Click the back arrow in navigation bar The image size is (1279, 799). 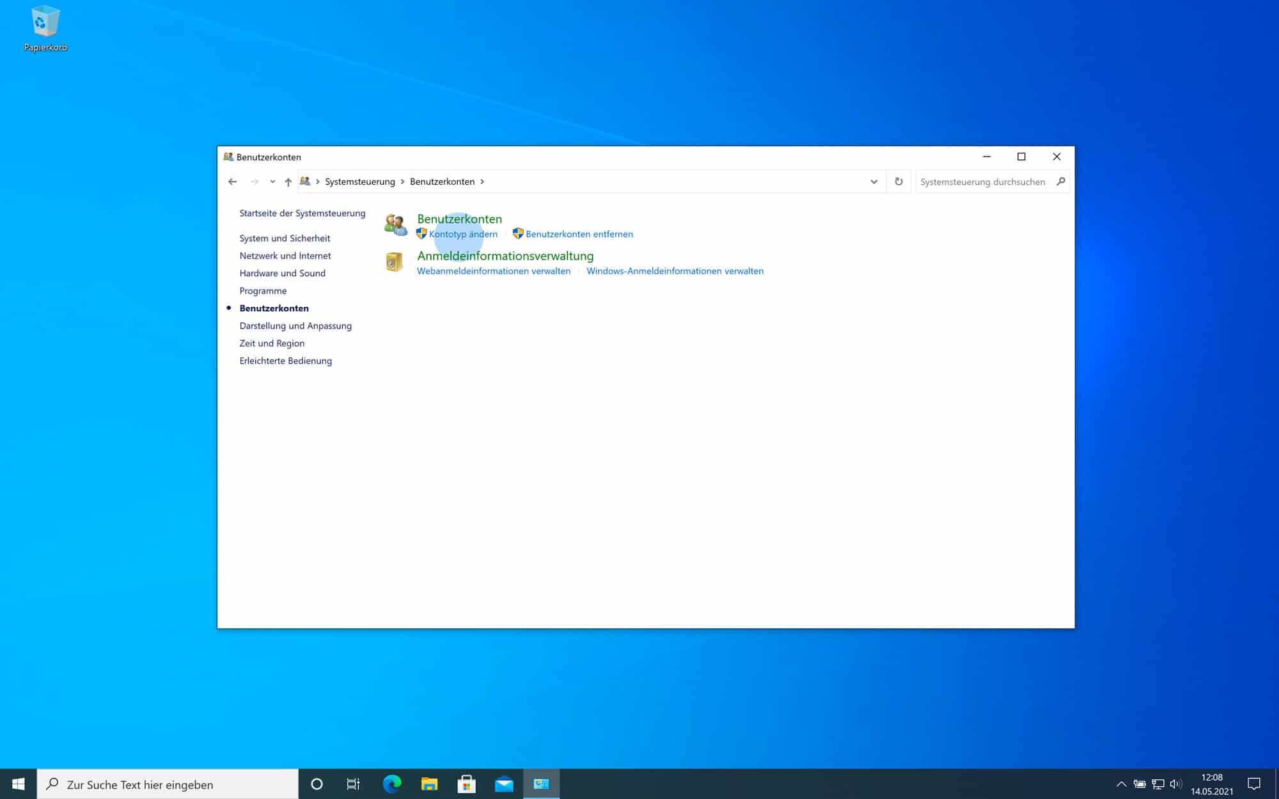(233, 182)
